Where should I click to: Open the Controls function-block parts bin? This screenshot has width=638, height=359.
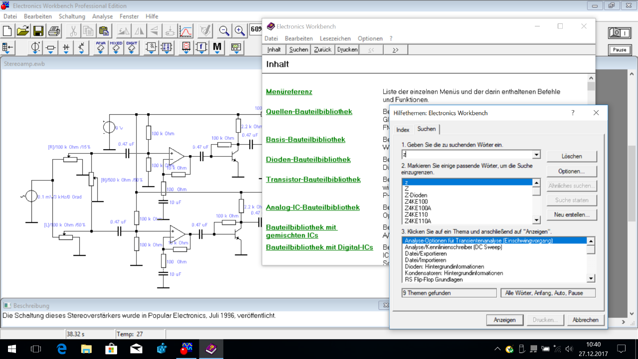coord(201,48)
